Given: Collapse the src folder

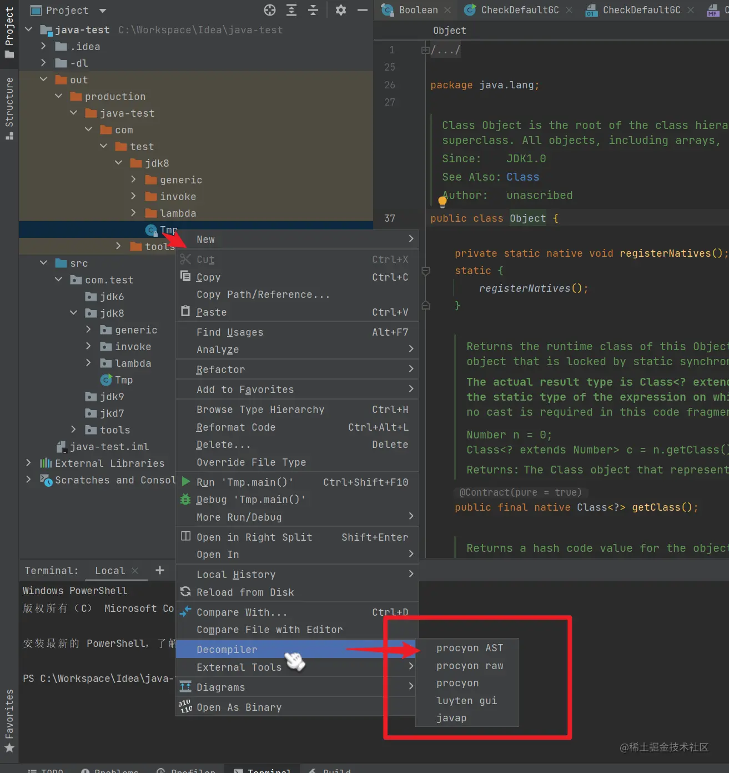Looking at the screenshot, I should (x=44, y=263).
